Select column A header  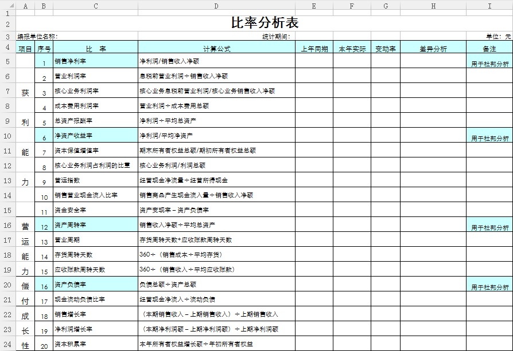pos(25,5)
